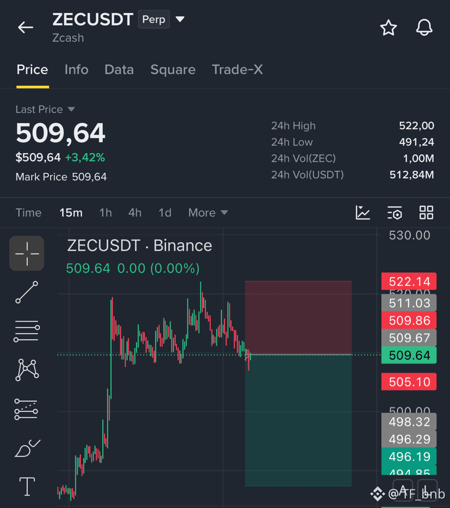
Task: Click the 24h High value 522,00
Action: [416, 126]
